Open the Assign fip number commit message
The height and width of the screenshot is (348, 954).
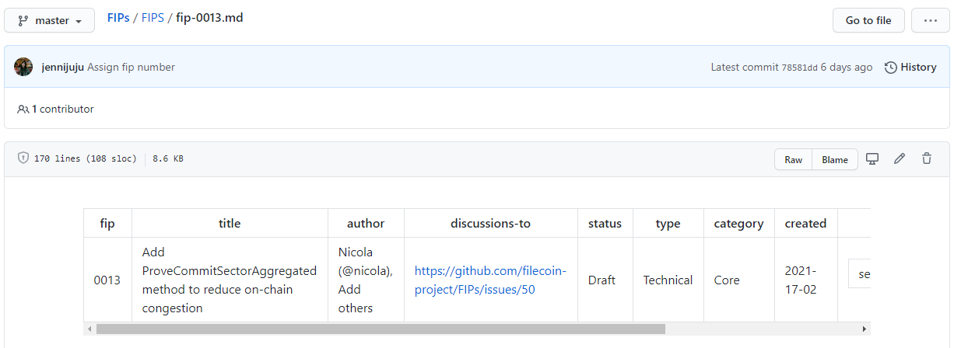(131, 67)
